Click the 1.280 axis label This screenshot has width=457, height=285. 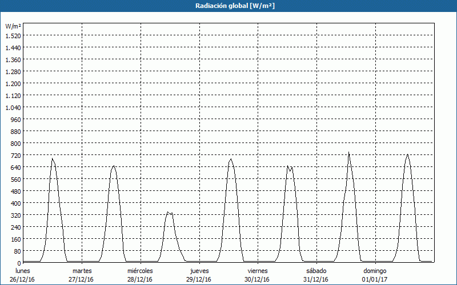pyautogui.click(x=13, y=72)
